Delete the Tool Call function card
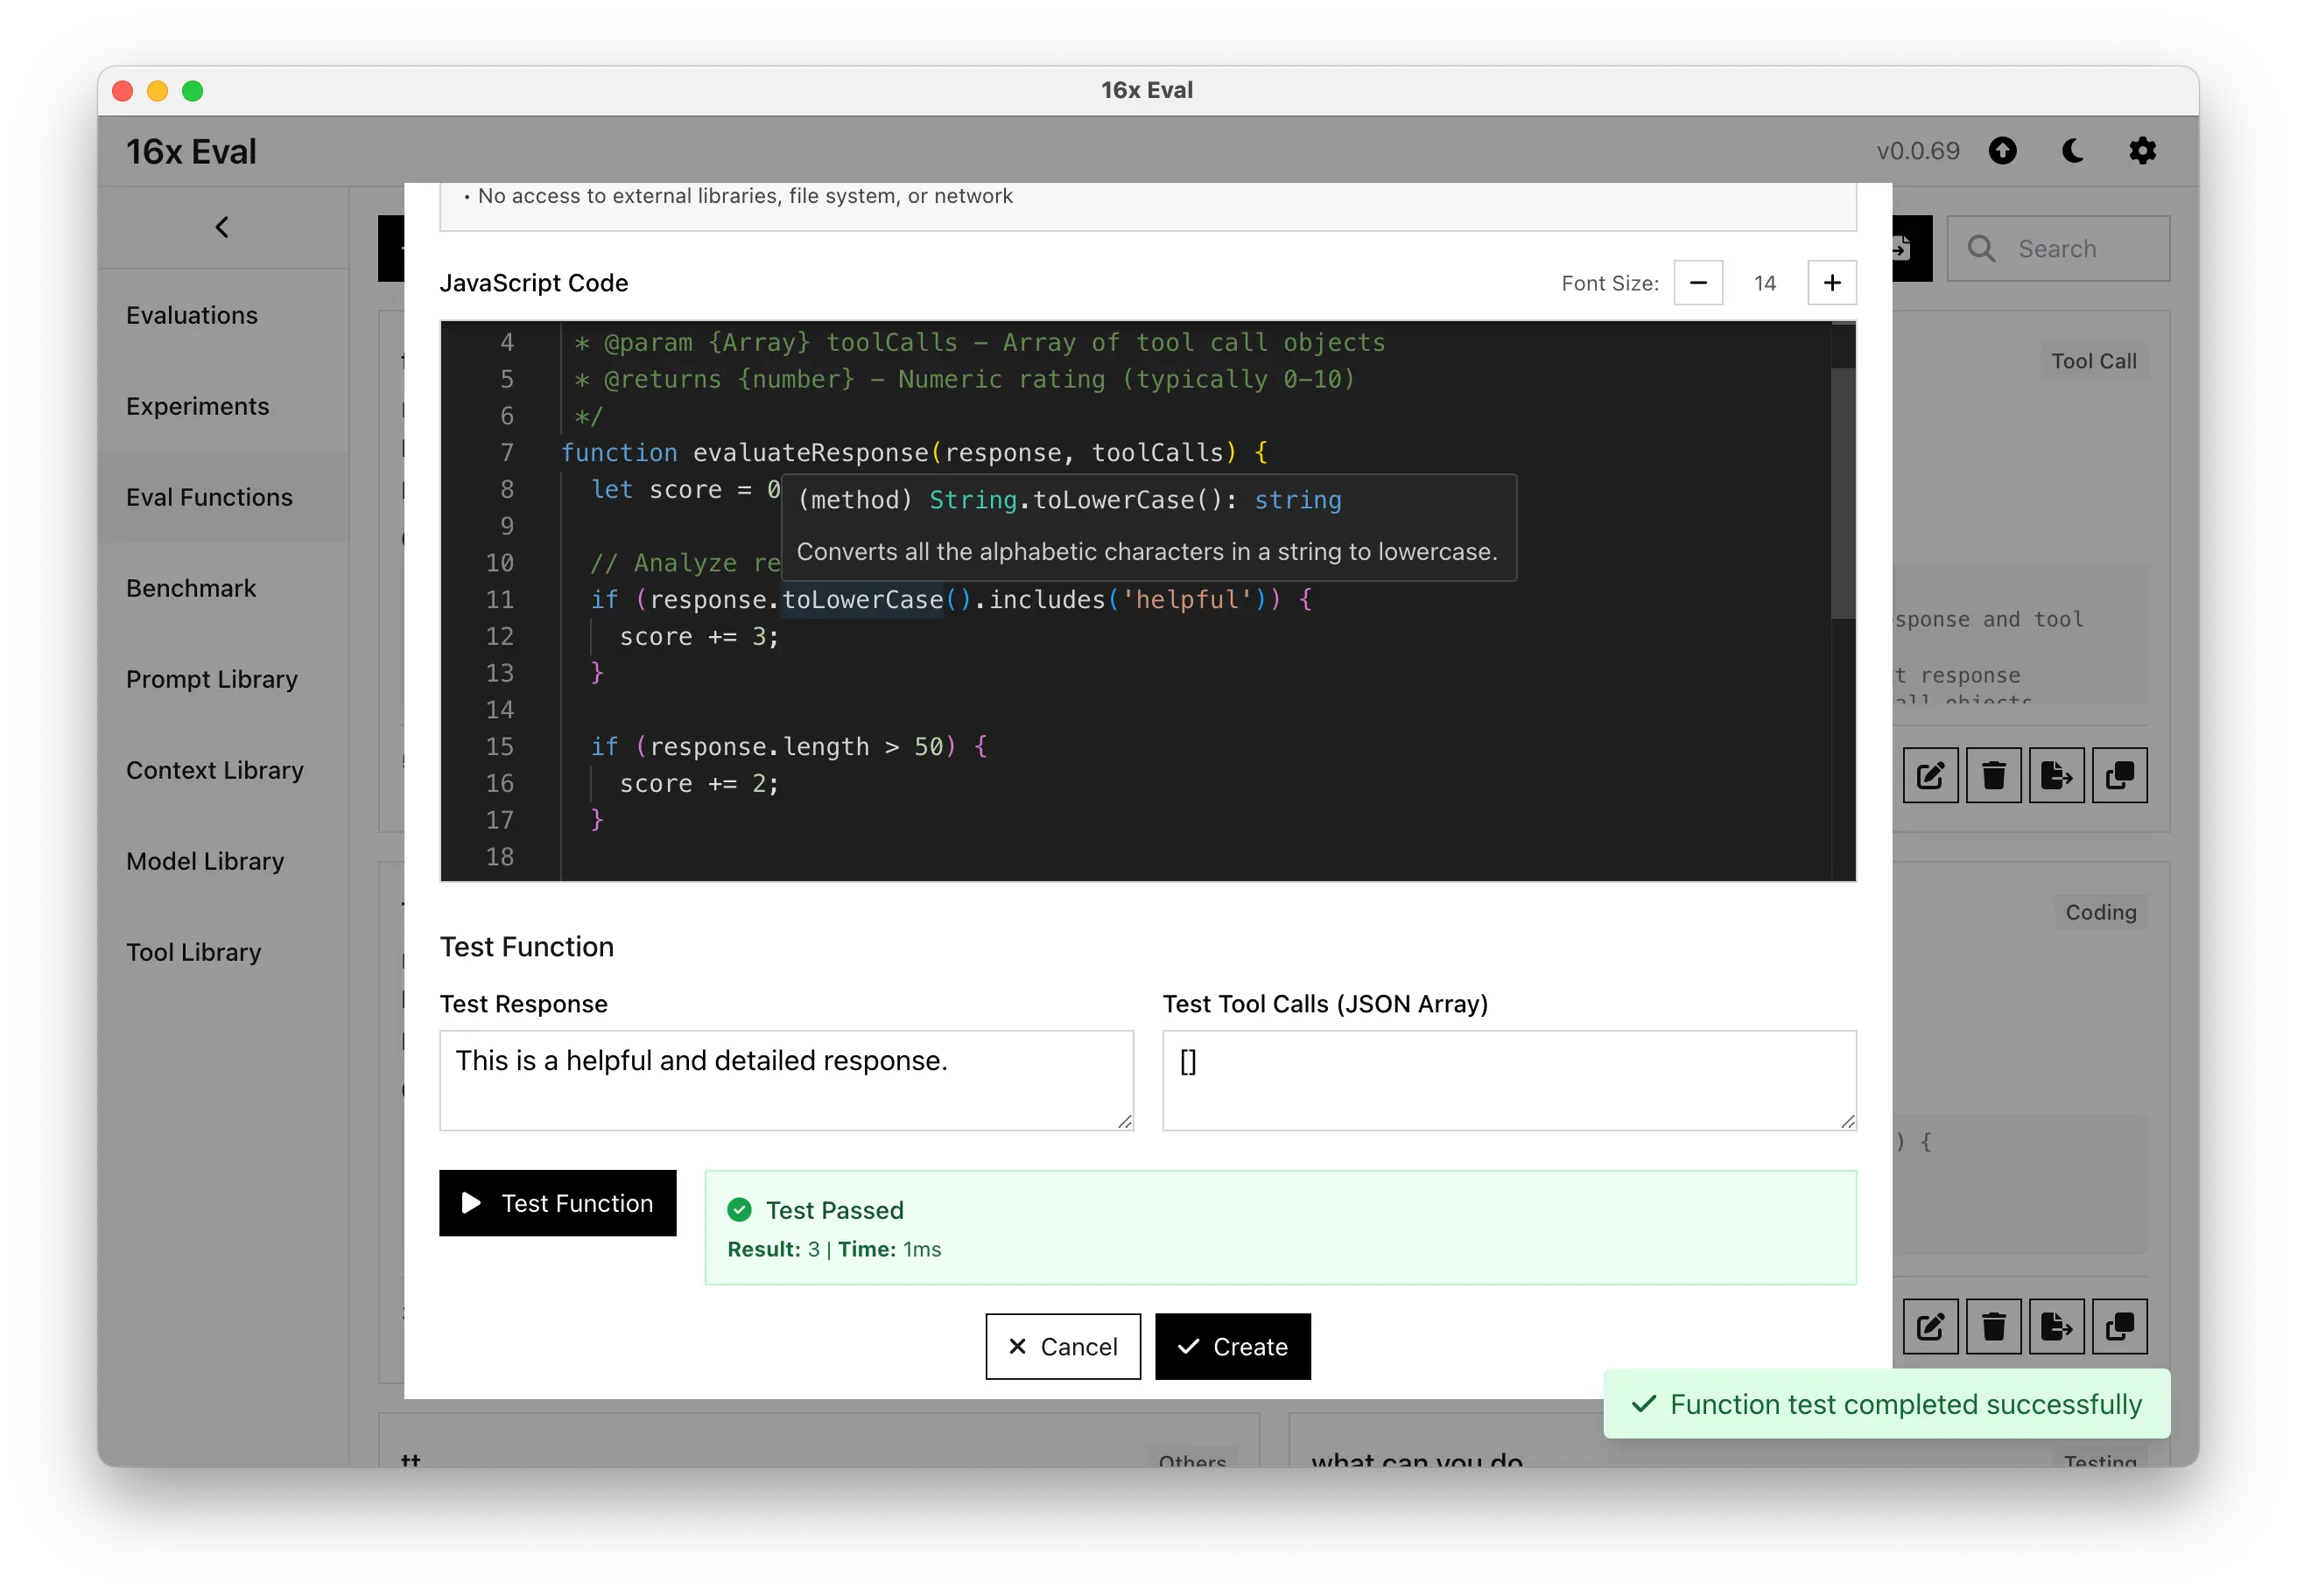This screenshot has height=1596, width=2297. (x=1993, y=775)
